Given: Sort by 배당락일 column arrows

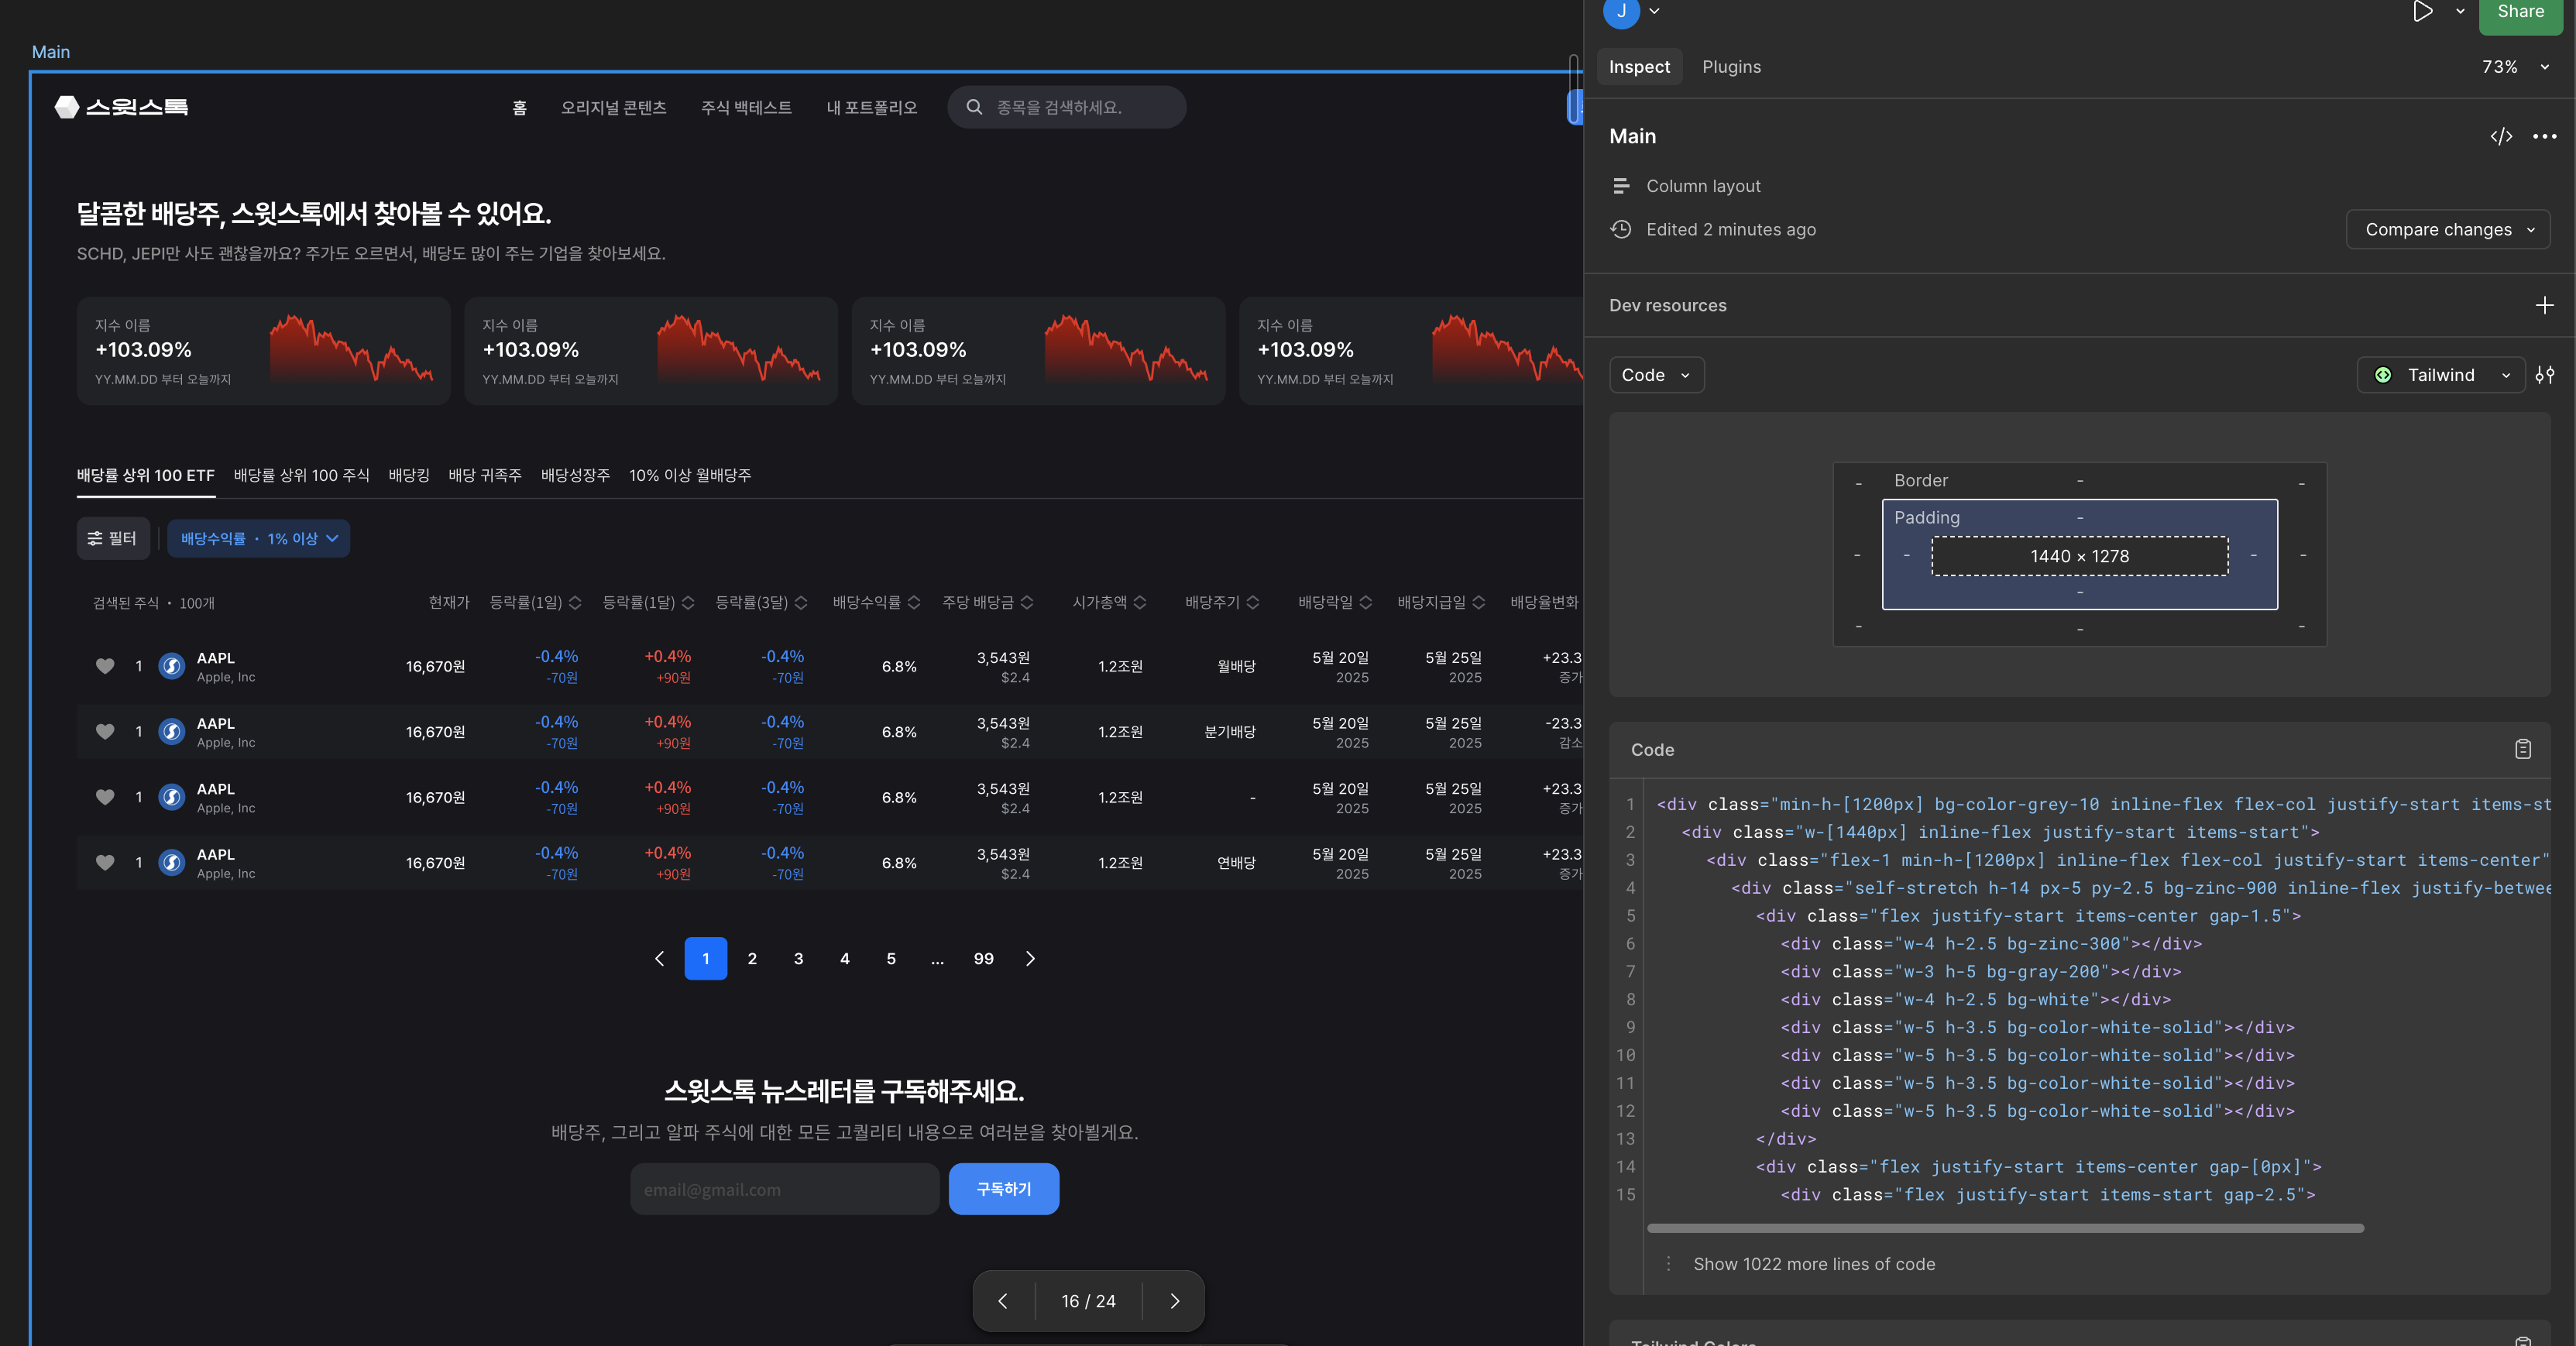Looking at the screenshot, I should pos(1366,602).
